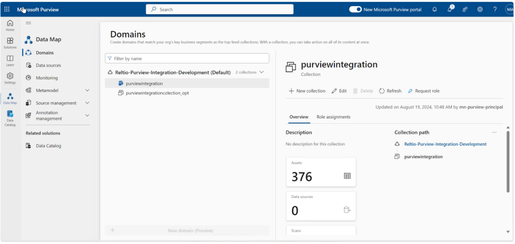515x244 pixels.
Task: Click the help question mark icon
Action: pos(495,10)
